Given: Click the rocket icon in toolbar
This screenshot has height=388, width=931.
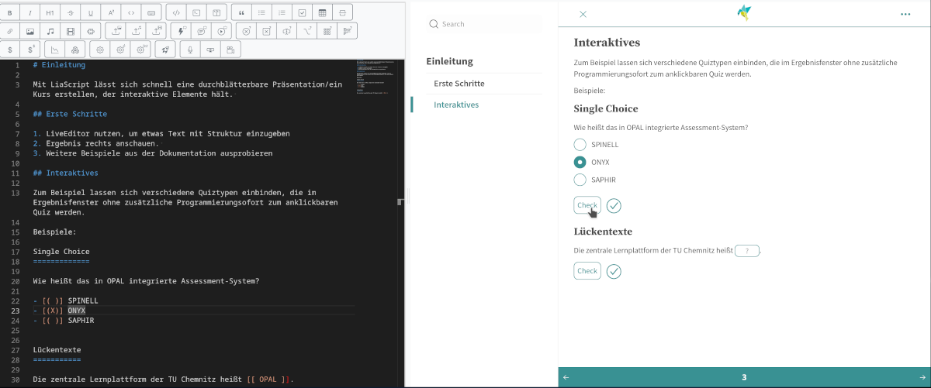Looking at the screenshot, I should coord(164,50).
